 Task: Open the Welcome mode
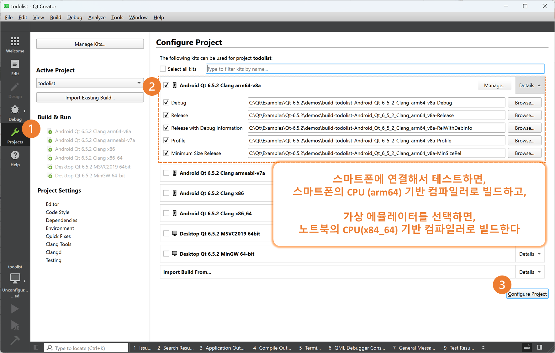coord(15,45)
